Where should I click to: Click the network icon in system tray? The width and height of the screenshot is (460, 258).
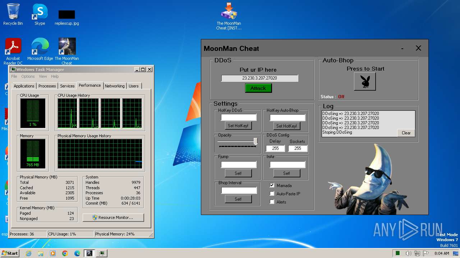pos(418,253)
